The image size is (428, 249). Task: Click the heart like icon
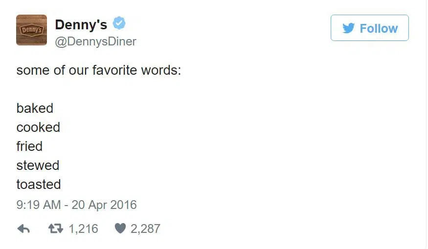pyautogui.click(x=120, y=228)
